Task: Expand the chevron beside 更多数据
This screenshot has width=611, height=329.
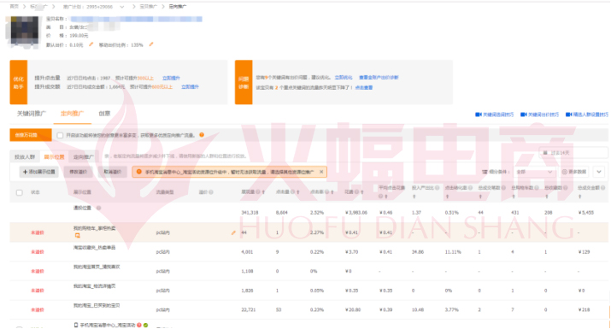Action: click(599, 172)
